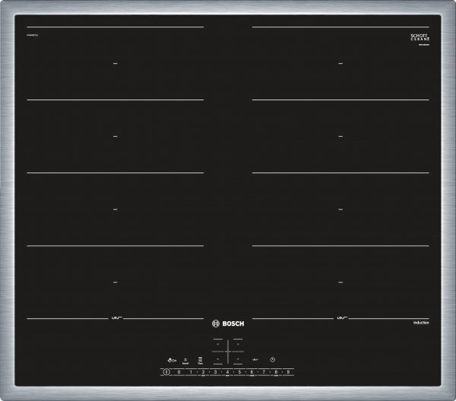Tap the right flex zone pan marker
Image resolution: width=456 pixels, height=401 pixels.
[341, 317]
